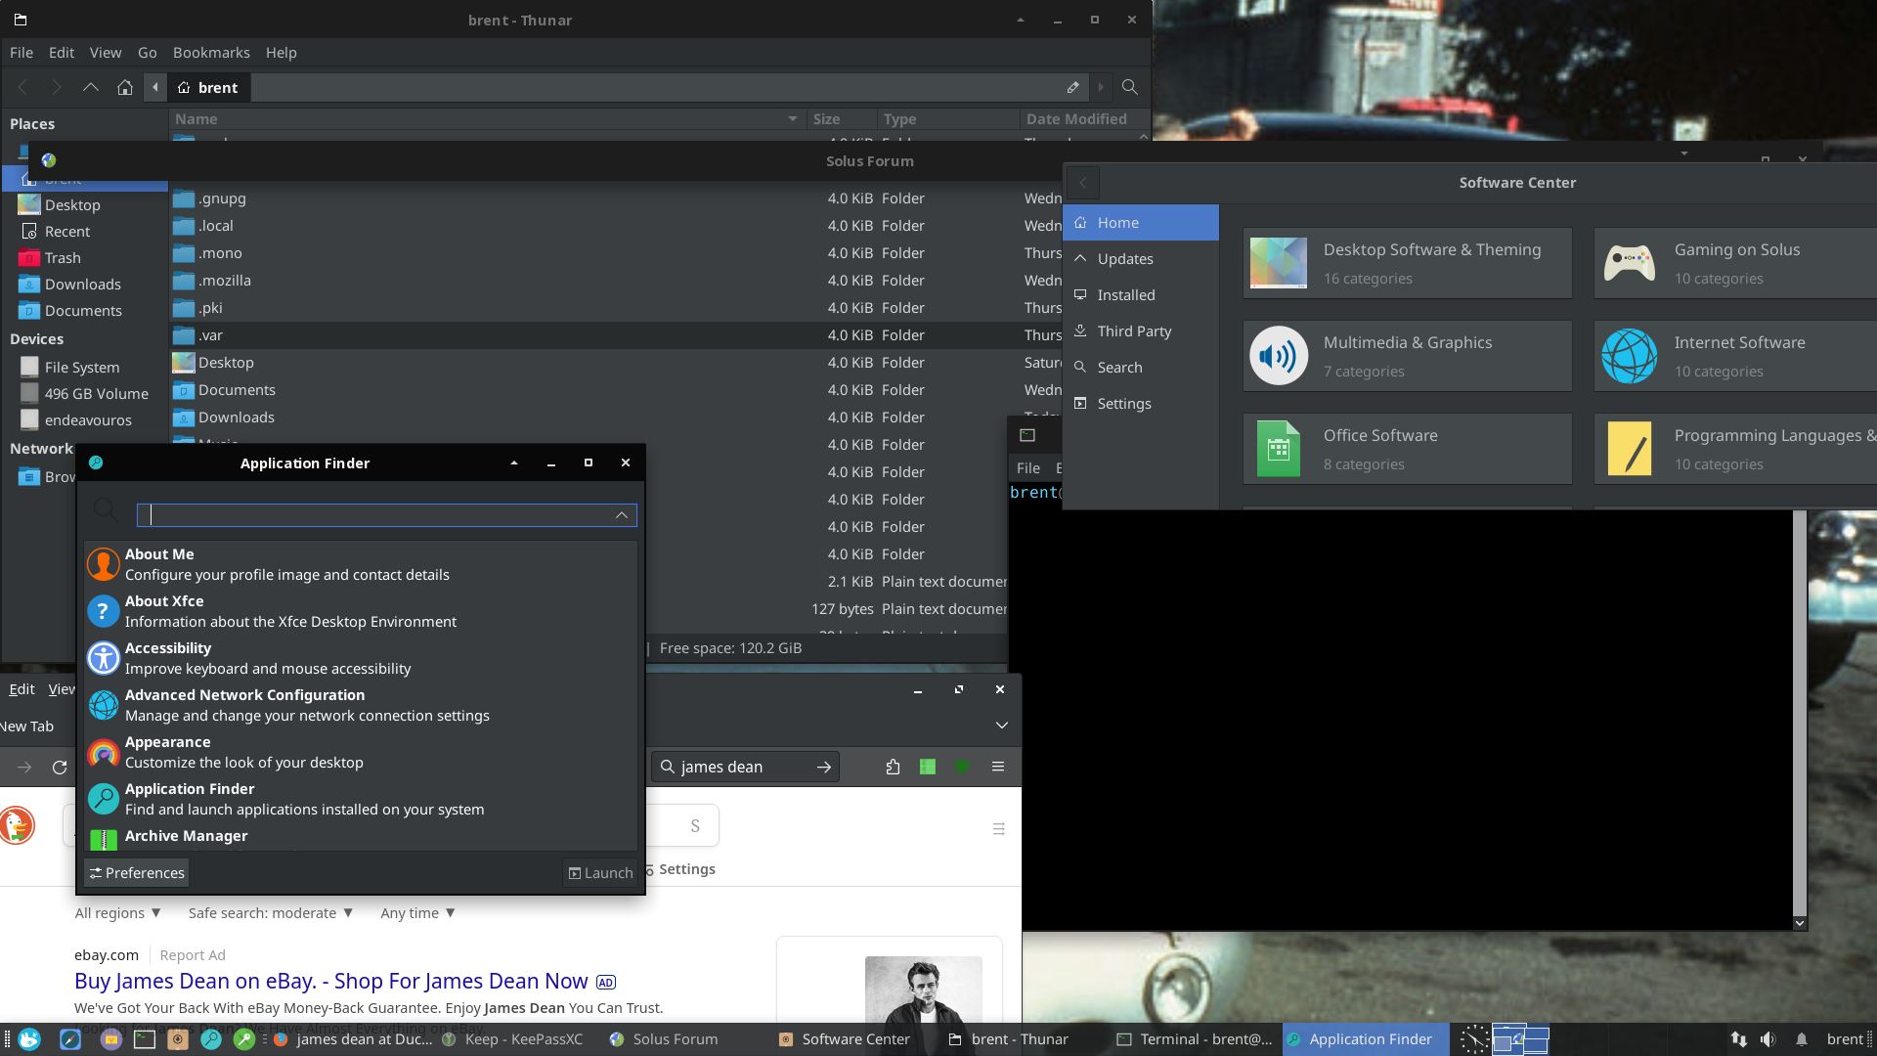The image size is (1877, 1056).
Task: Open the browser hamburger menu
Action: (x=998, y=767)
